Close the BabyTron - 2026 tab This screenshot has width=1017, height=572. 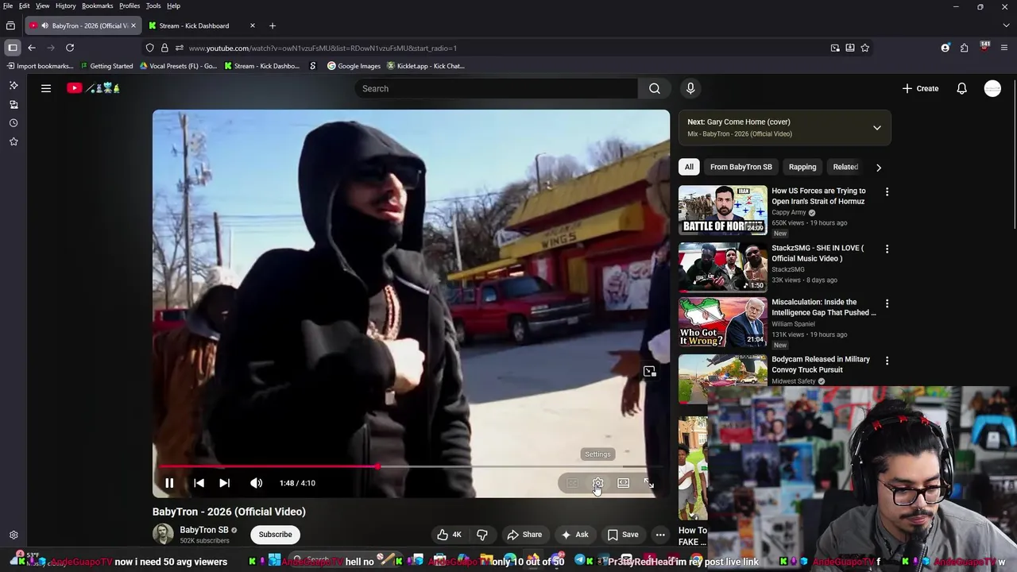pos(133,25)
